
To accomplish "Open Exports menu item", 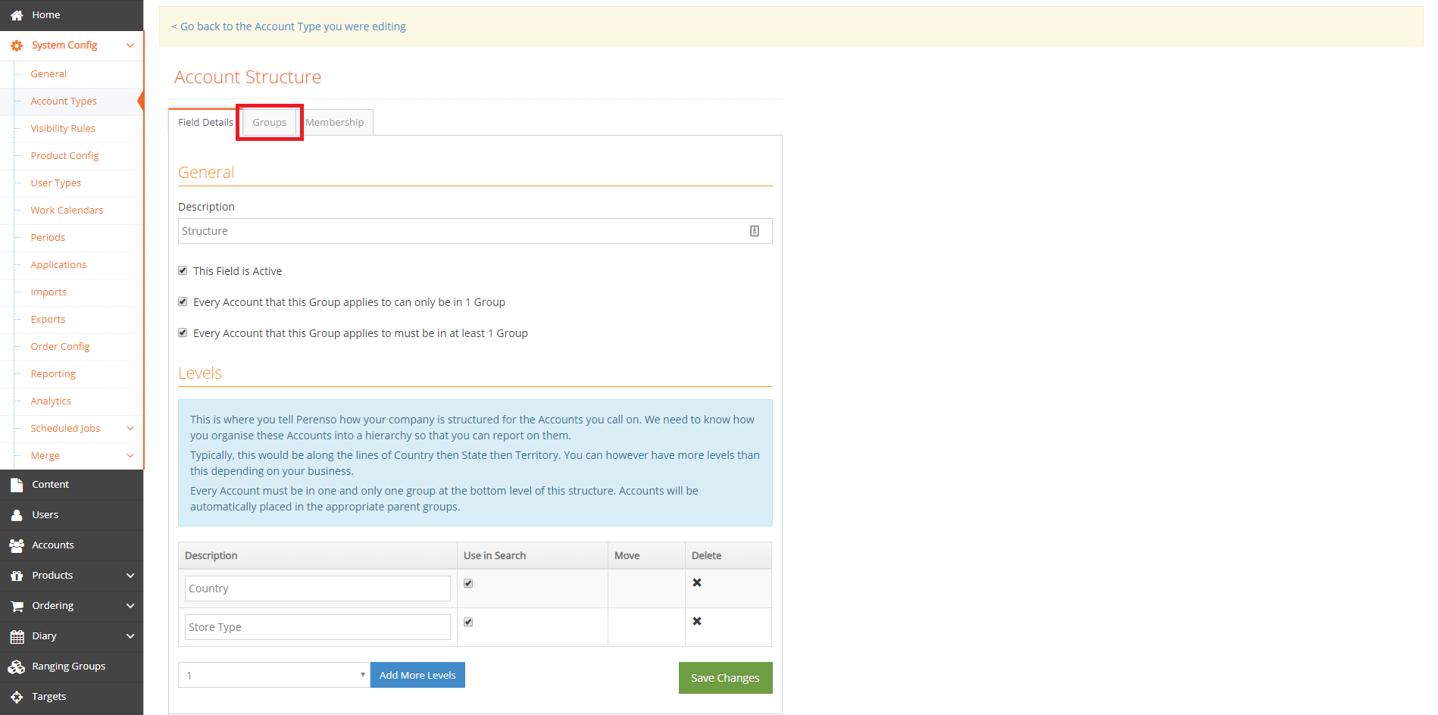I will 48,319.
